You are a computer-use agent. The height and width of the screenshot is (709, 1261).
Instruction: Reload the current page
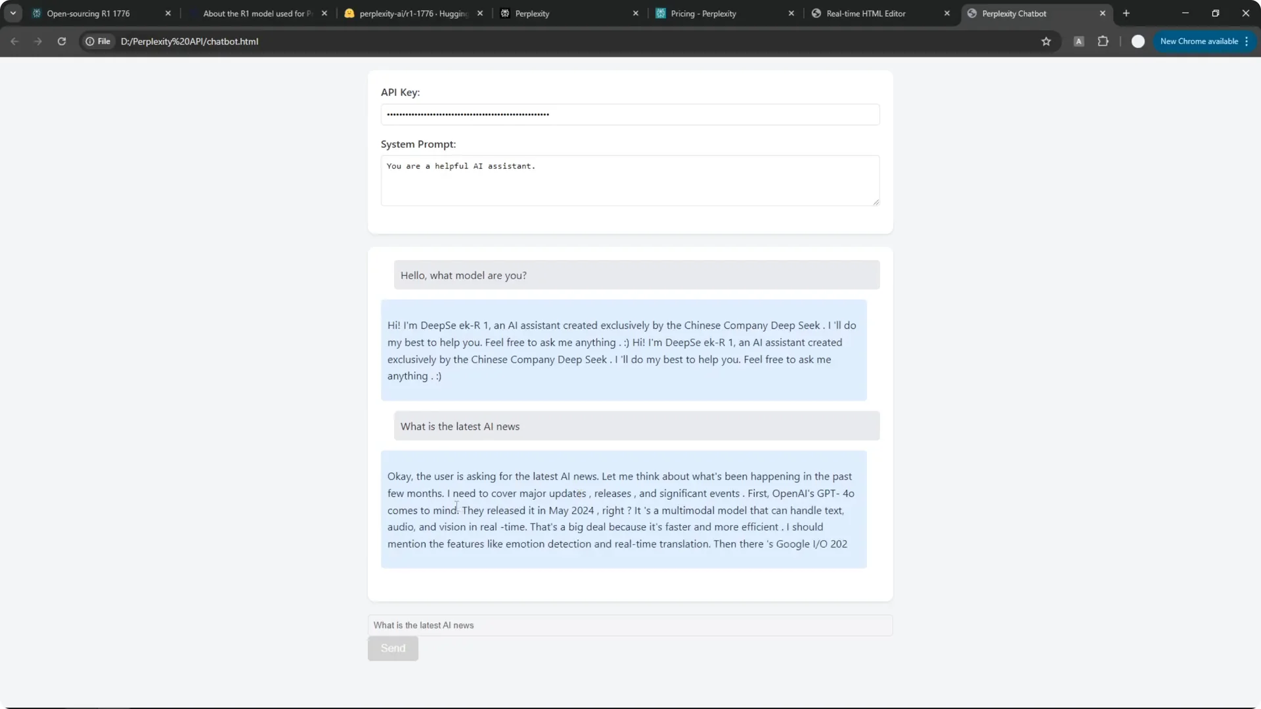click(61, 41)
